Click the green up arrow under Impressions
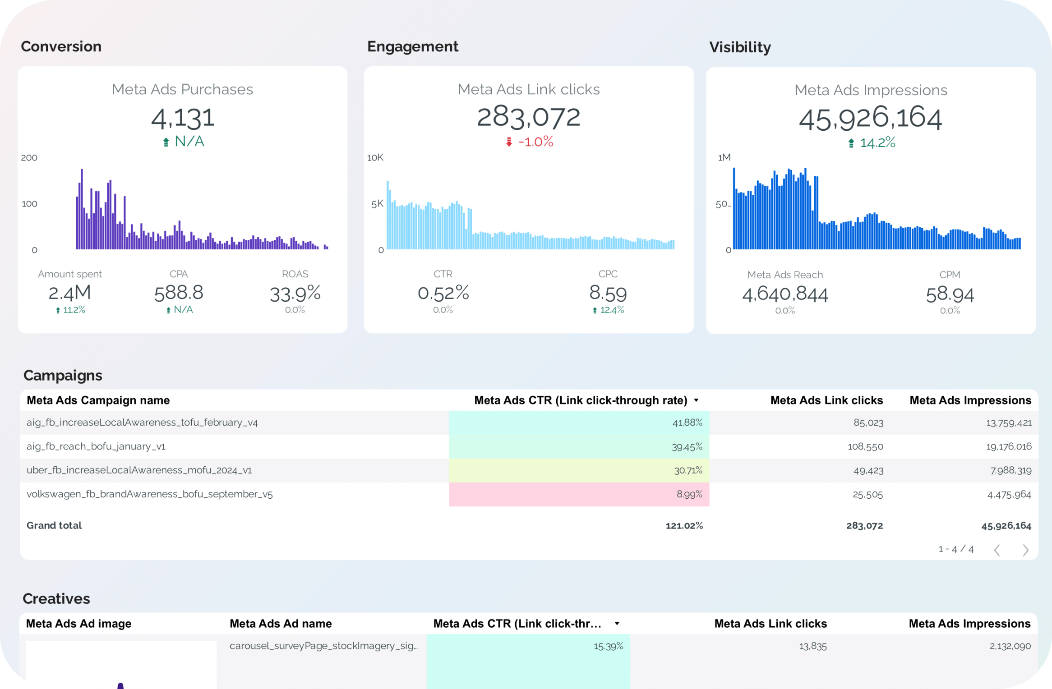 point(851,143)
